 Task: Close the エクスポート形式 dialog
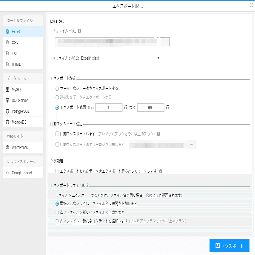pos(251,5)
